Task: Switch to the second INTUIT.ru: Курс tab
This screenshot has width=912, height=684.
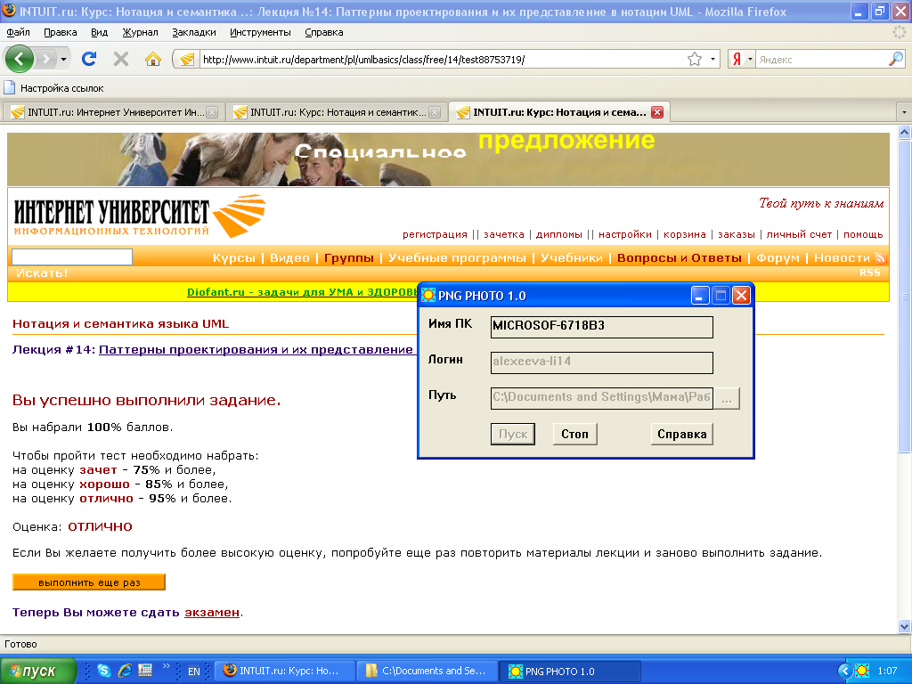Action: pos(337,112)
